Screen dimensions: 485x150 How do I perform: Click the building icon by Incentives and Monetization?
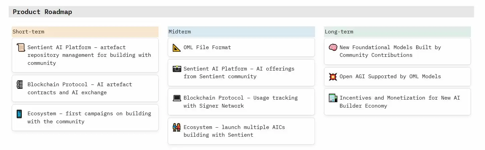coord(333,98)
